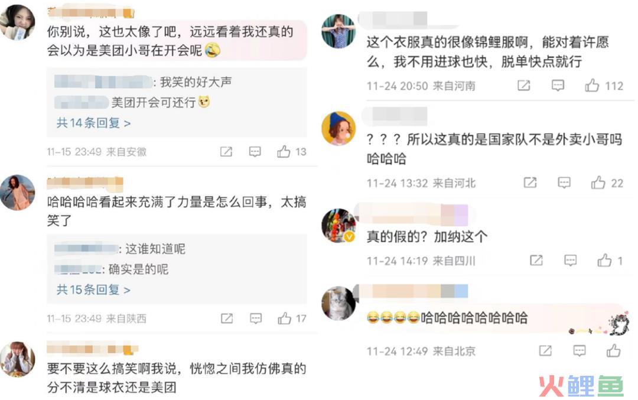View the verified user avatar from 四川
This screenshot has width=638, height=400.
point(338,226)
